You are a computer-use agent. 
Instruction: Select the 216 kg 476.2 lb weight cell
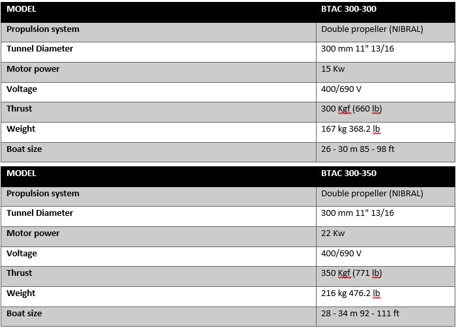pyautogui.click(x=356, y=293)
